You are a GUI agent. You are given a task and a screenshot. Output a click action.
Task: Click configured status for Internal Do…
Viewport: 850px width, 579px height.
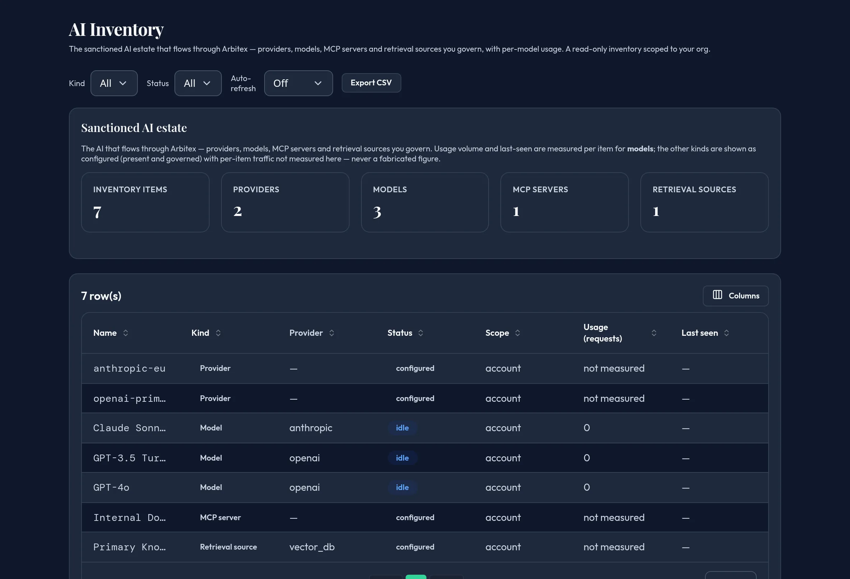click(415, 518)
